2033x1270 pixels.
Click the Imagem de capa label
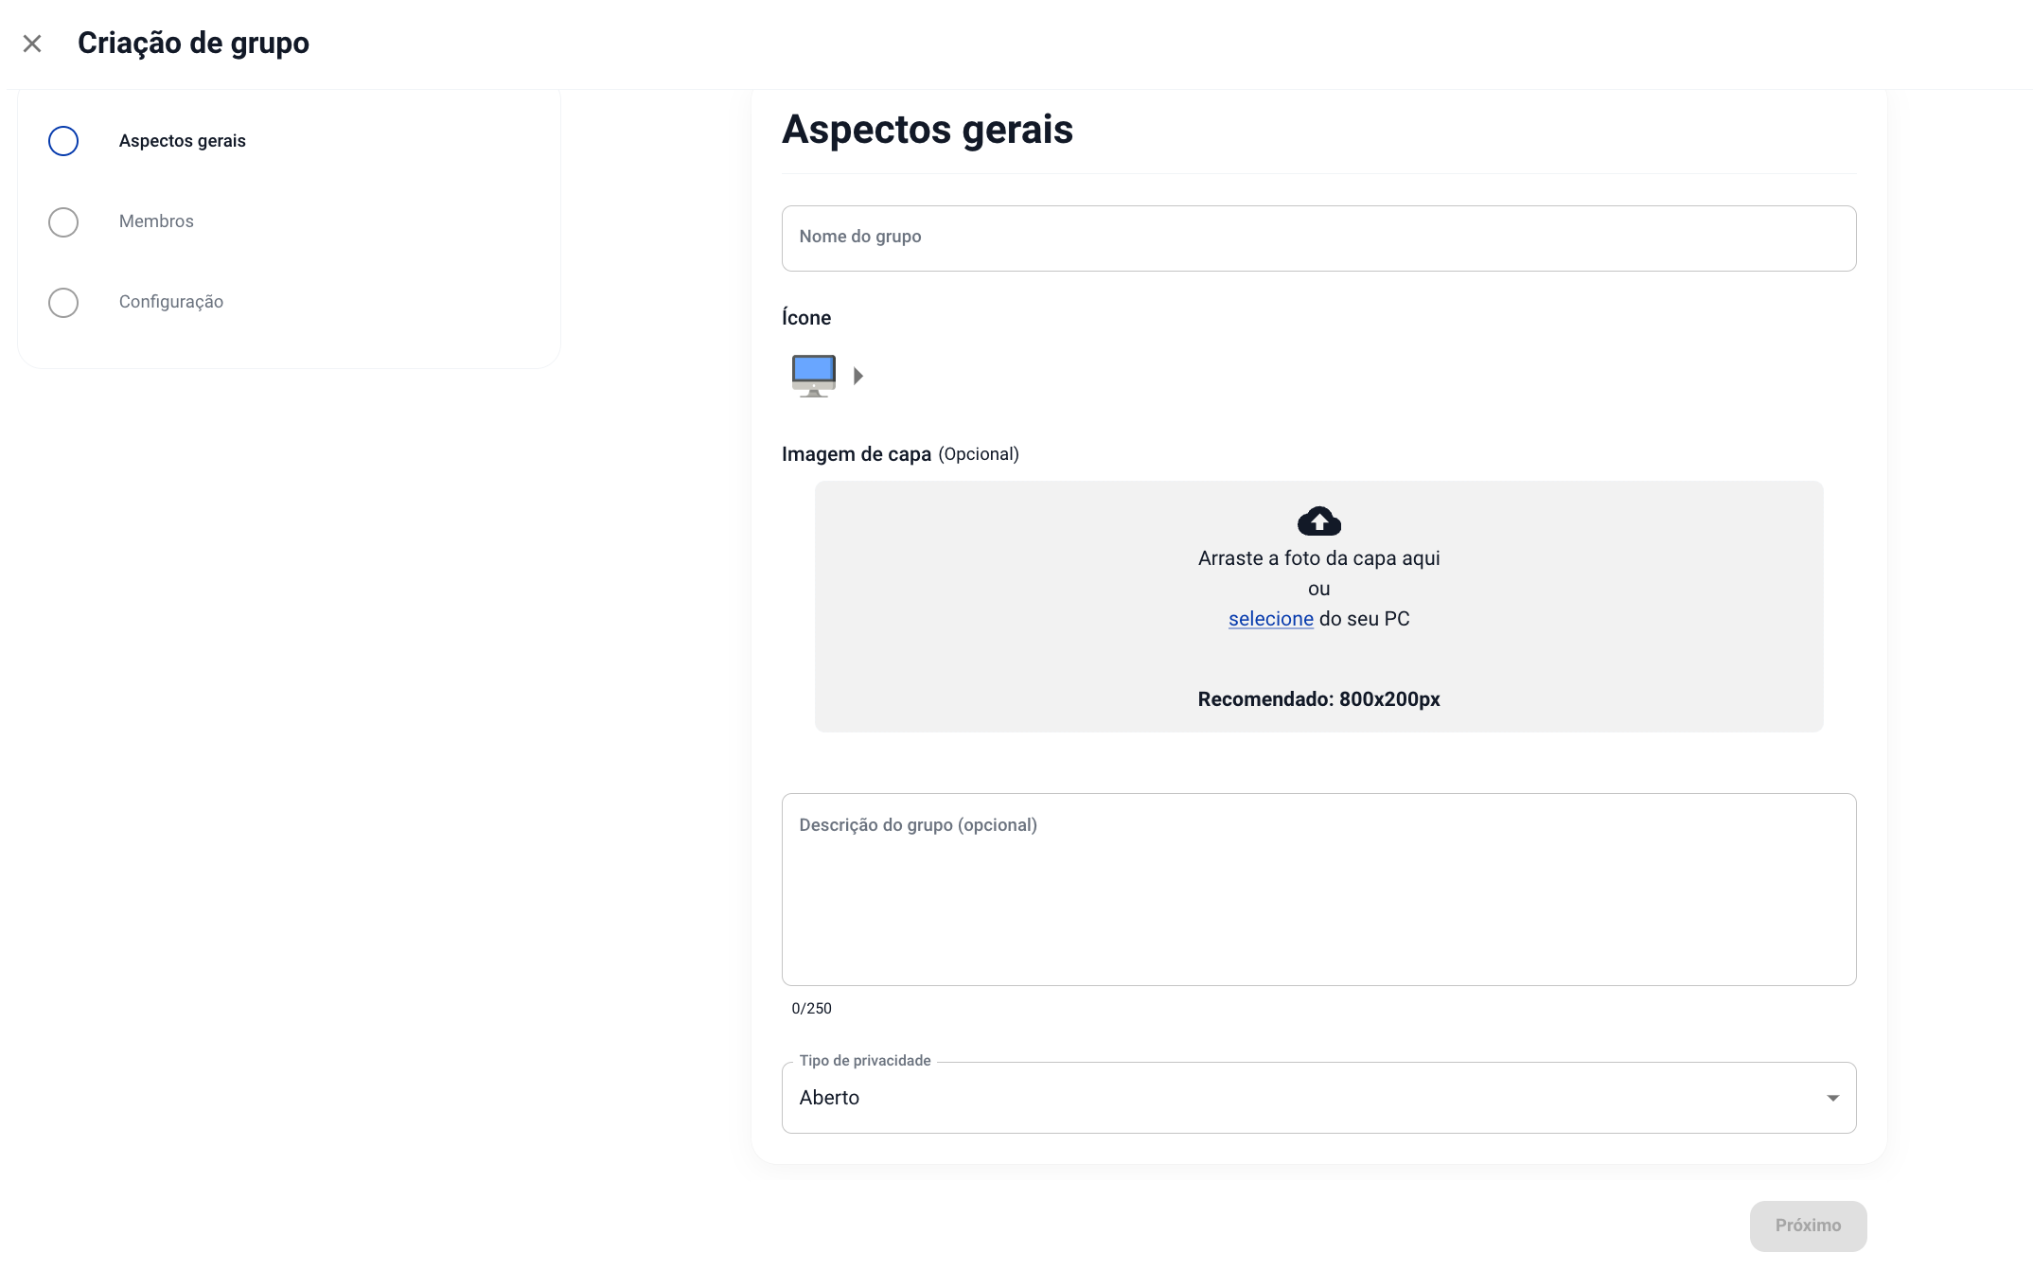[857, 454]
